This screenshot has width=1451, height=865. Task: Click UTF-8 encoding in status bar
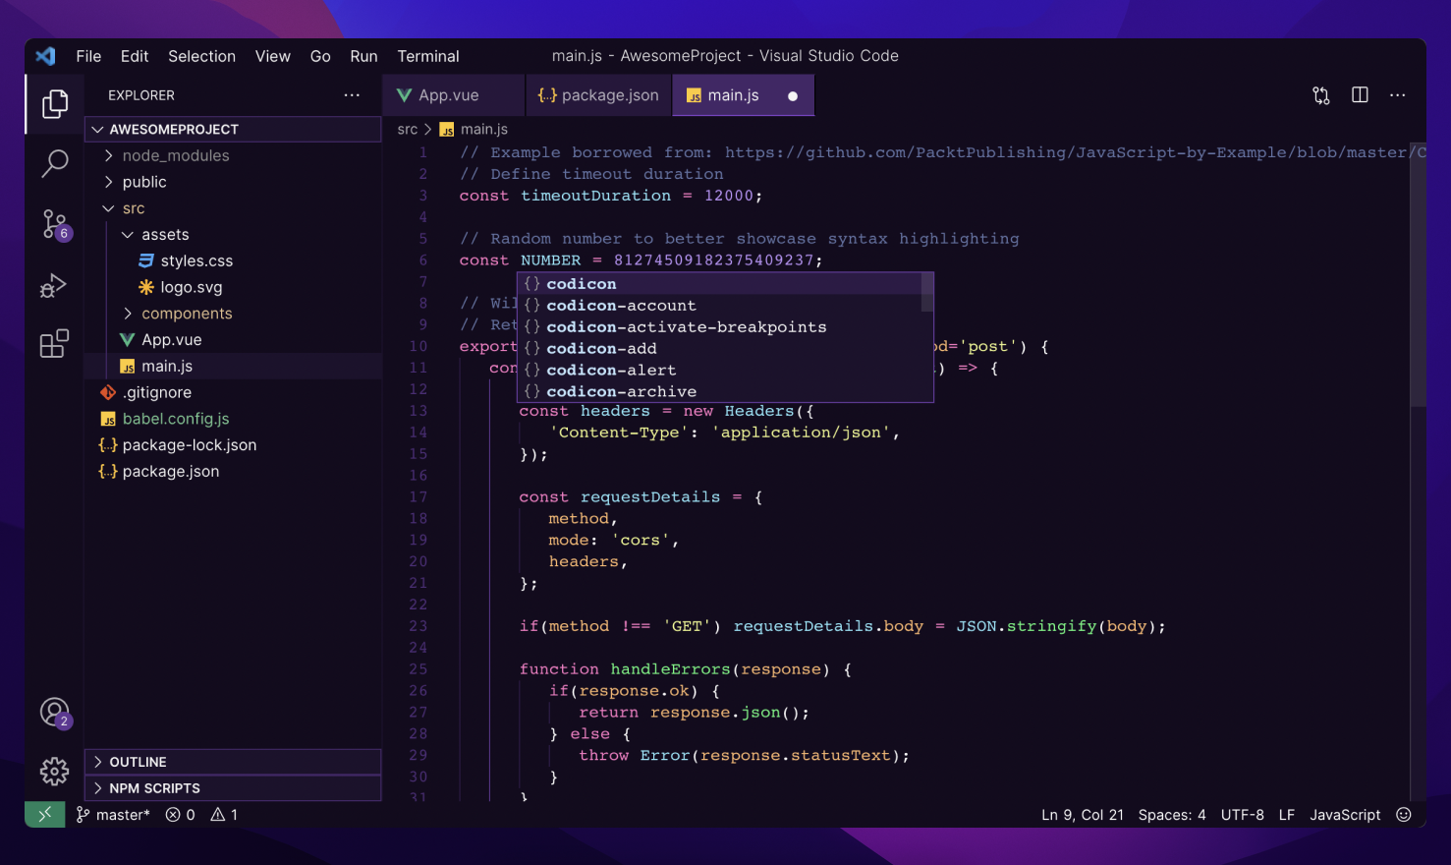(1242, 815)
